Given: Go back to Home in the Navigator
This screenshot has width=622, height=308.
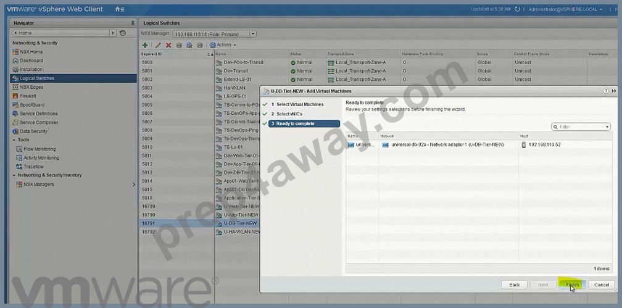Looking at the screenshot, I should pyautogui.click(x=62, y=33).
